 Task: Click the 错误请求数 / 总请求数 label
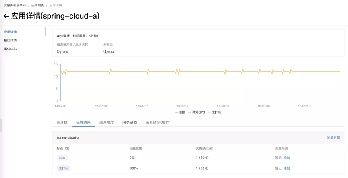point(72,44)
